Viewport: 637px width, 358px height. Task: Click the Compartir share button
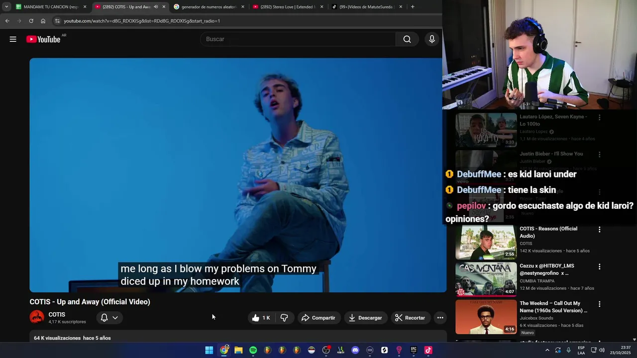click(318, 318)
